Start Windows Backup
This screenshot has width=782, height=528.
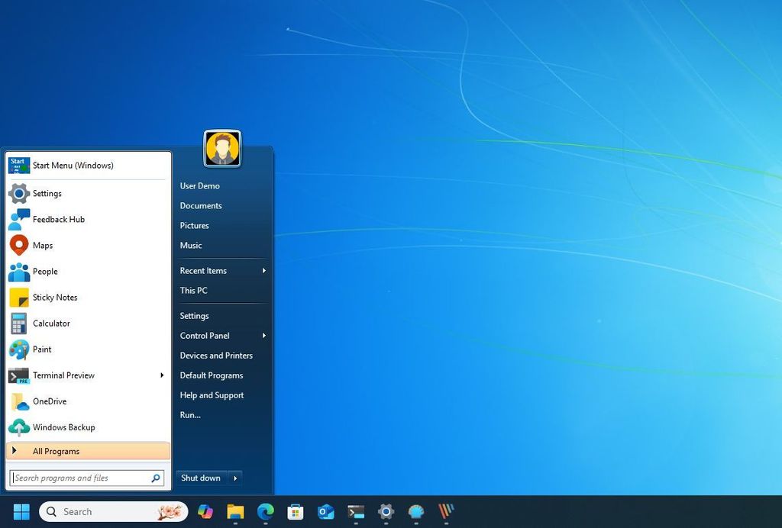(63, 427)
